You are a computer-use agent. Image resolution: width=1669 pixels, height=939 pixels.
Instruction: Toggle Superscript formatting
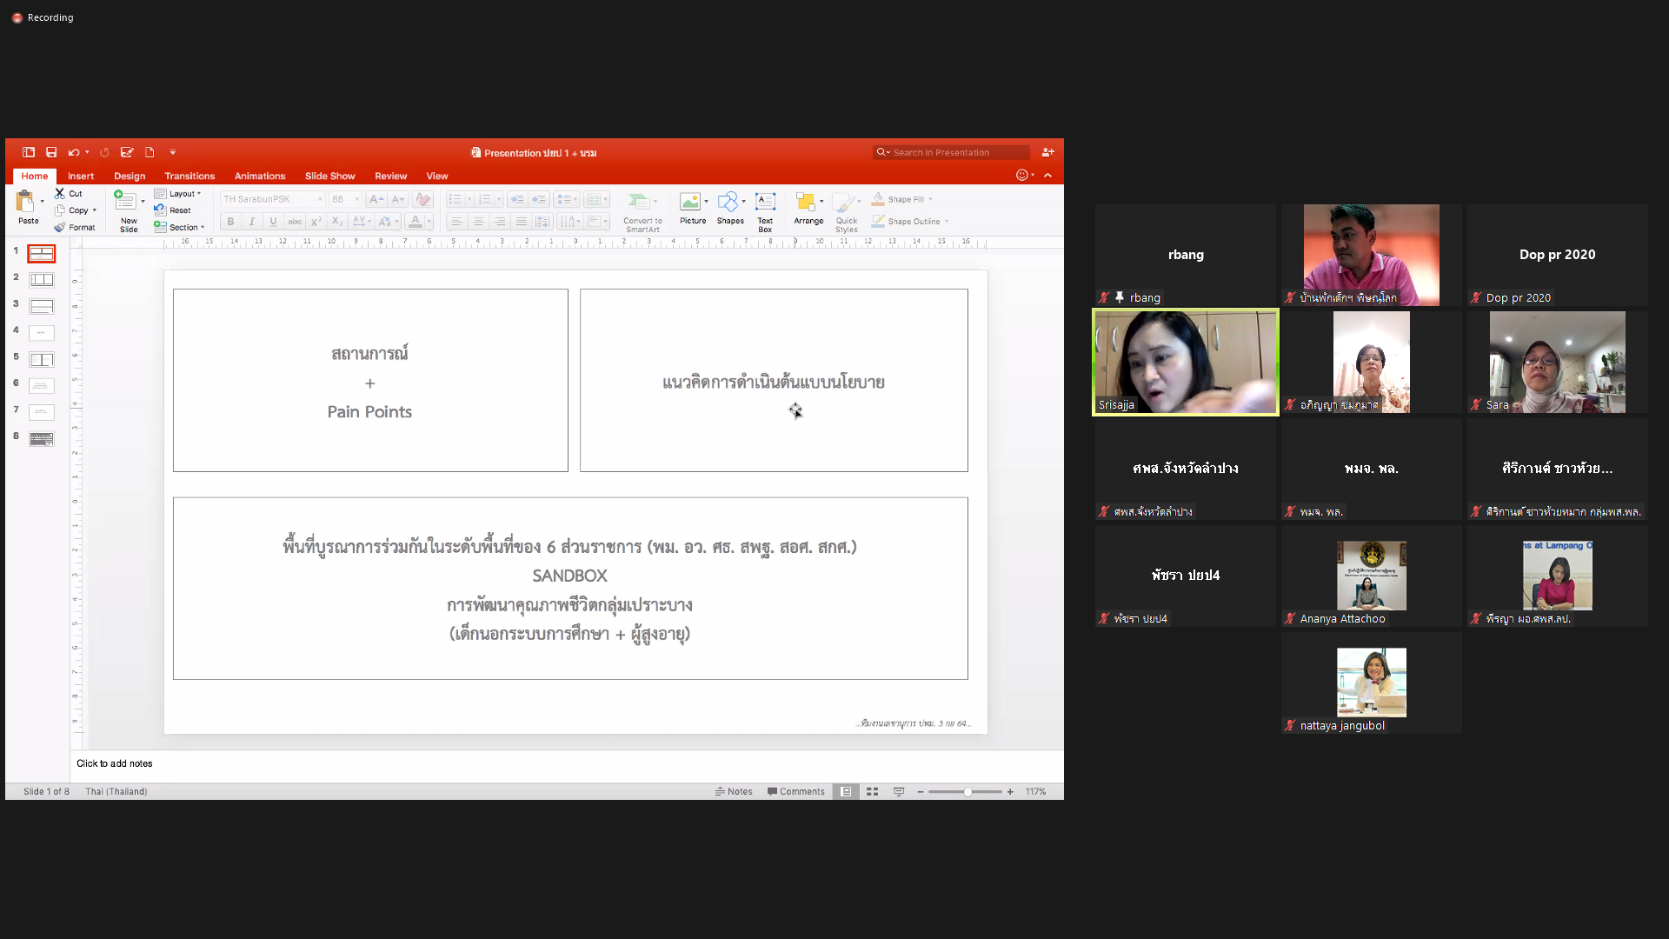[316, 222]
